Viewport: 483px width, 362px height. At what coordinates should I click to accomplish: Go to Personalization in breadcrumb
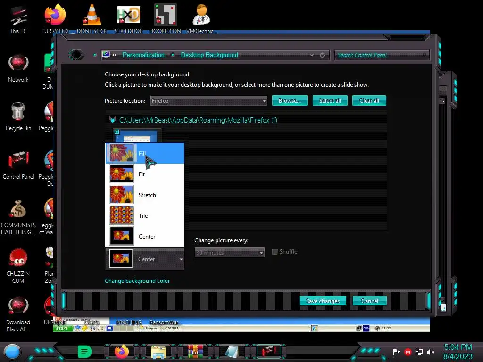[x=143, y=55]
